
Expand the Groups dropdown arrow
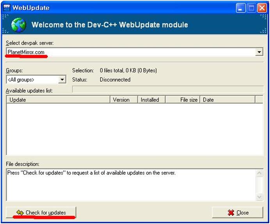(62, 79)
